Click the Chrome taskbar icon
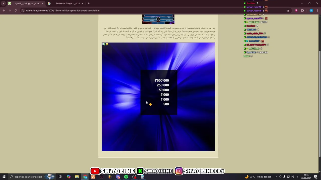The height and width of the screenshot is (180, 321). click(85, 177)
